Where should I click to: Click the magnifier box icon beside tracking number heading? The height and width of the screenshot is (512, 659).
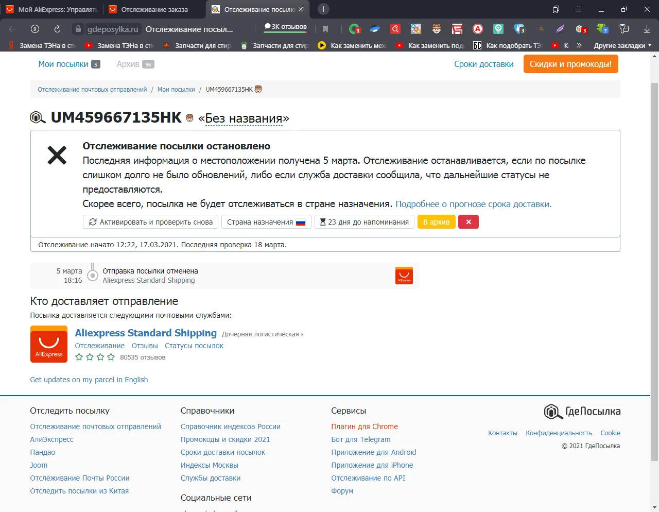[38, 117]
